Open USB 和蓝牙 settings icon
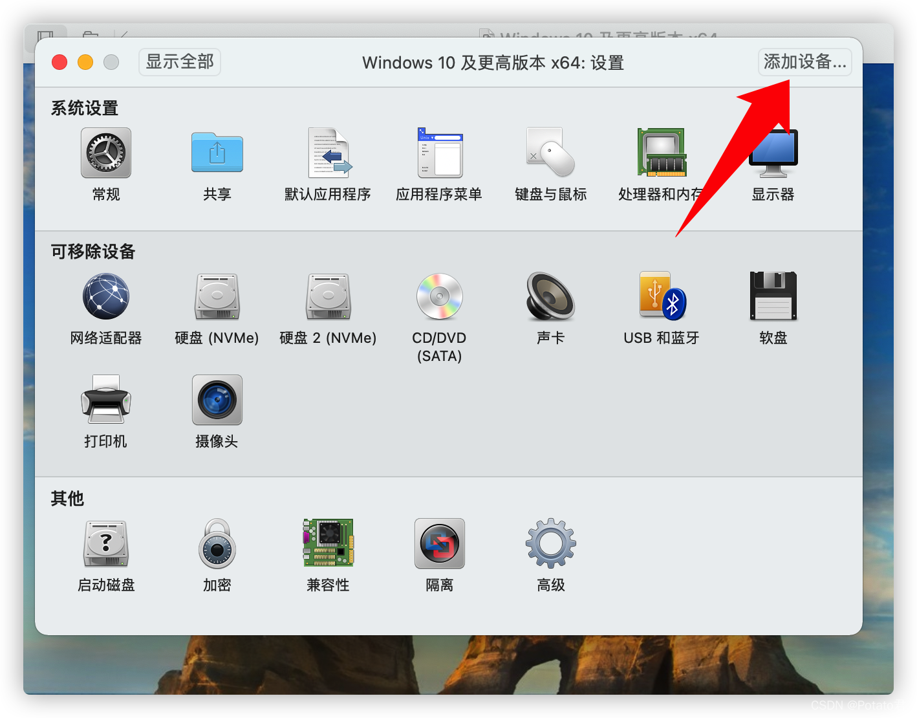 pyautogui.click(x=662, y=297)
